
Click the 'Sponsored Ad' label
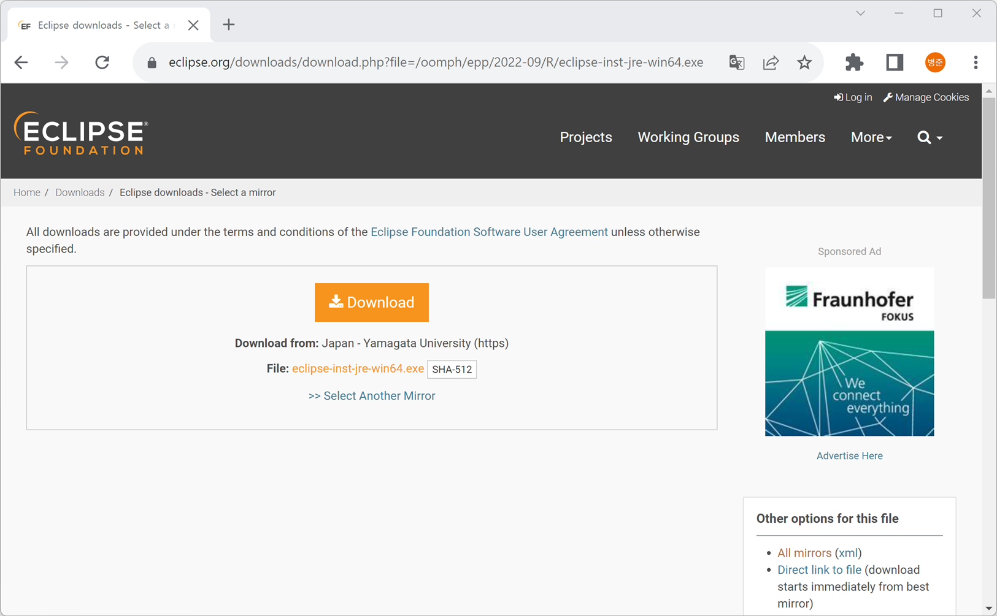tap(849, 251)
